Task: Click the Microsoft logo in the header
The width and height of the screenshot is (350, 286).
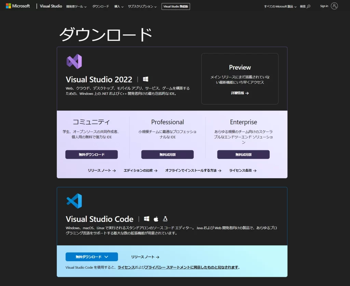Action: tap(17, 5)
